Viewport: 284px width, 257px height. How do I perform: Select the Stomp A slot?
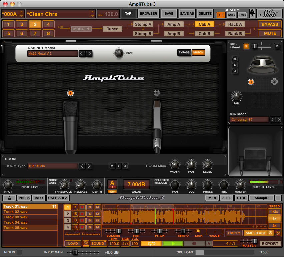click(143, 24)
